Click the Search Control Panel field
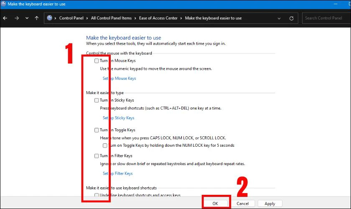This screenshot has width=351, height=209. click(x=326, y=18)
